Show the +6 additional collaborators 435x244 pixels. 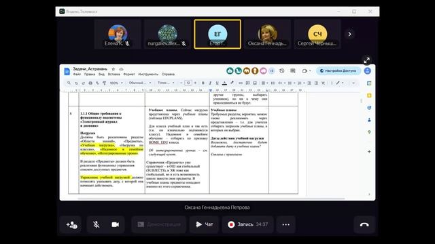pos(272,70)
